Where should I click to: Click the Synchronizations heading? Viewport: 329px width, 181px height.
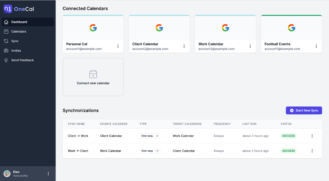(x=81, y=110)
